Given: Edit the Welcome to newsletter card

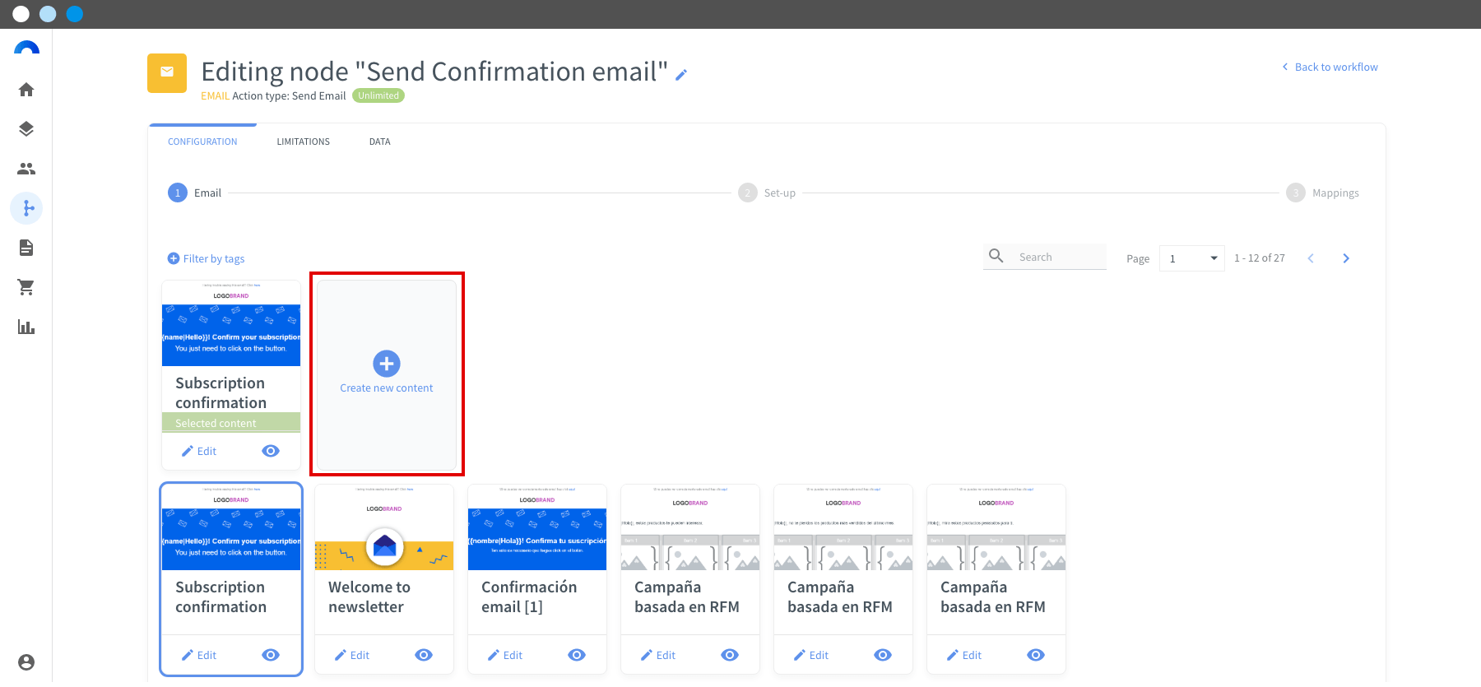Looking at the screenshot, I should [352, 655].
